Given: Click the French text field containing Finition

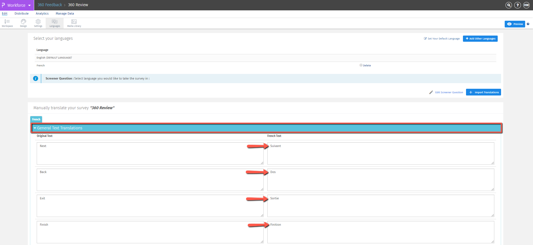Looking at the screenshot, I should pos(381,232).
